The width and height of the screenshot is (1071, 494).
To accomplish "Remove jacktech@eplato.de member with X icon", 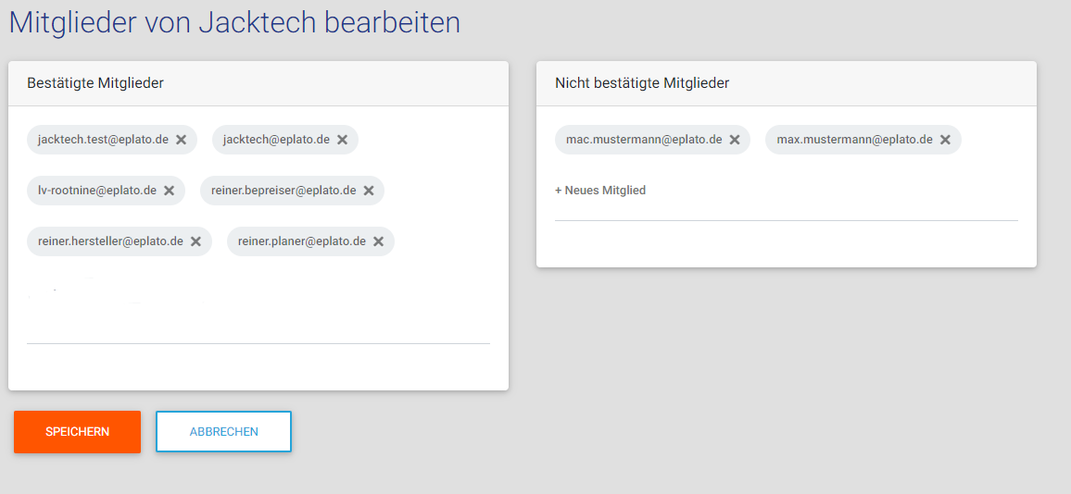I will click(x=342, y=140).
